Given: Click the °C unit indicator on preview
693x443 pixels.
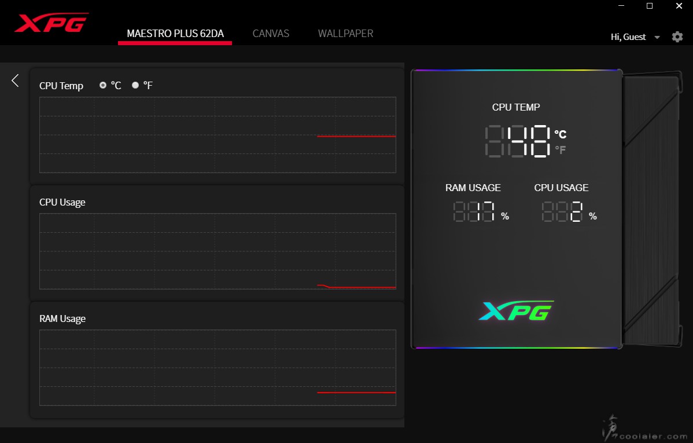Looking at the screenshot, I should coord(561,134).
